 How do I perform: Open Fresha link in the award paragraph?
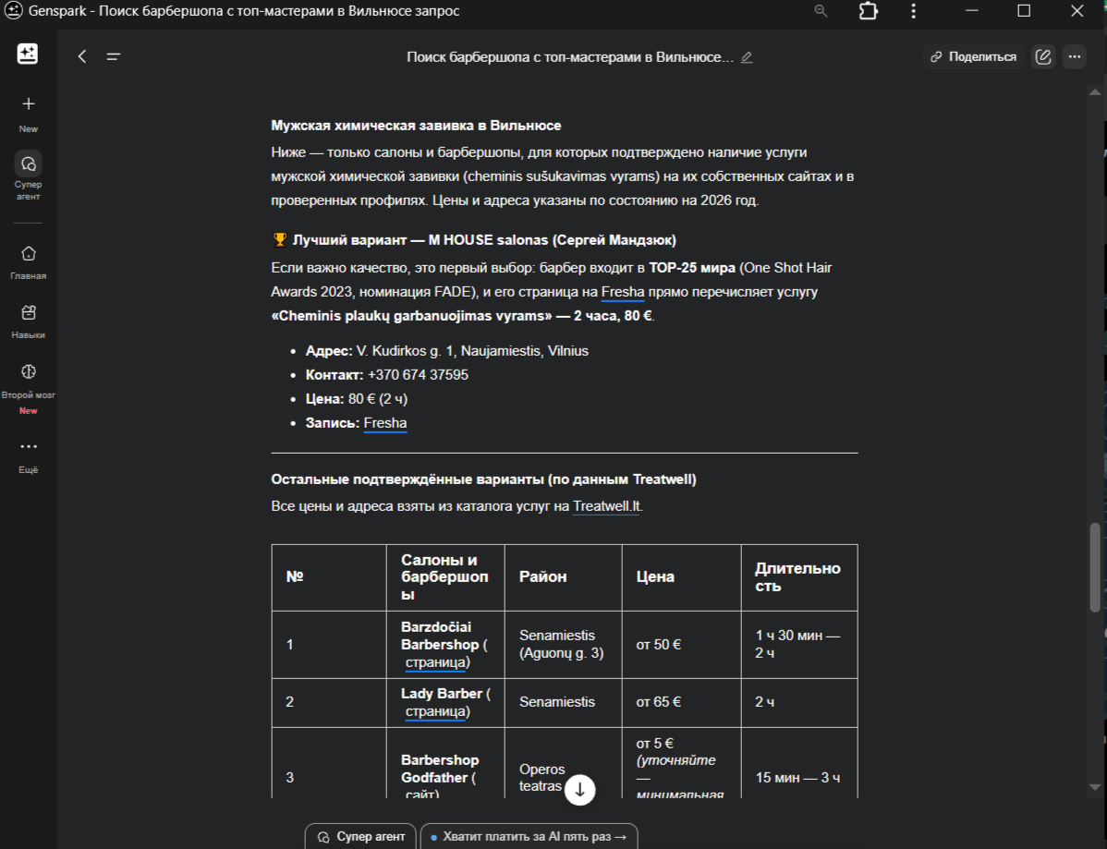click(x=623, y=292)
